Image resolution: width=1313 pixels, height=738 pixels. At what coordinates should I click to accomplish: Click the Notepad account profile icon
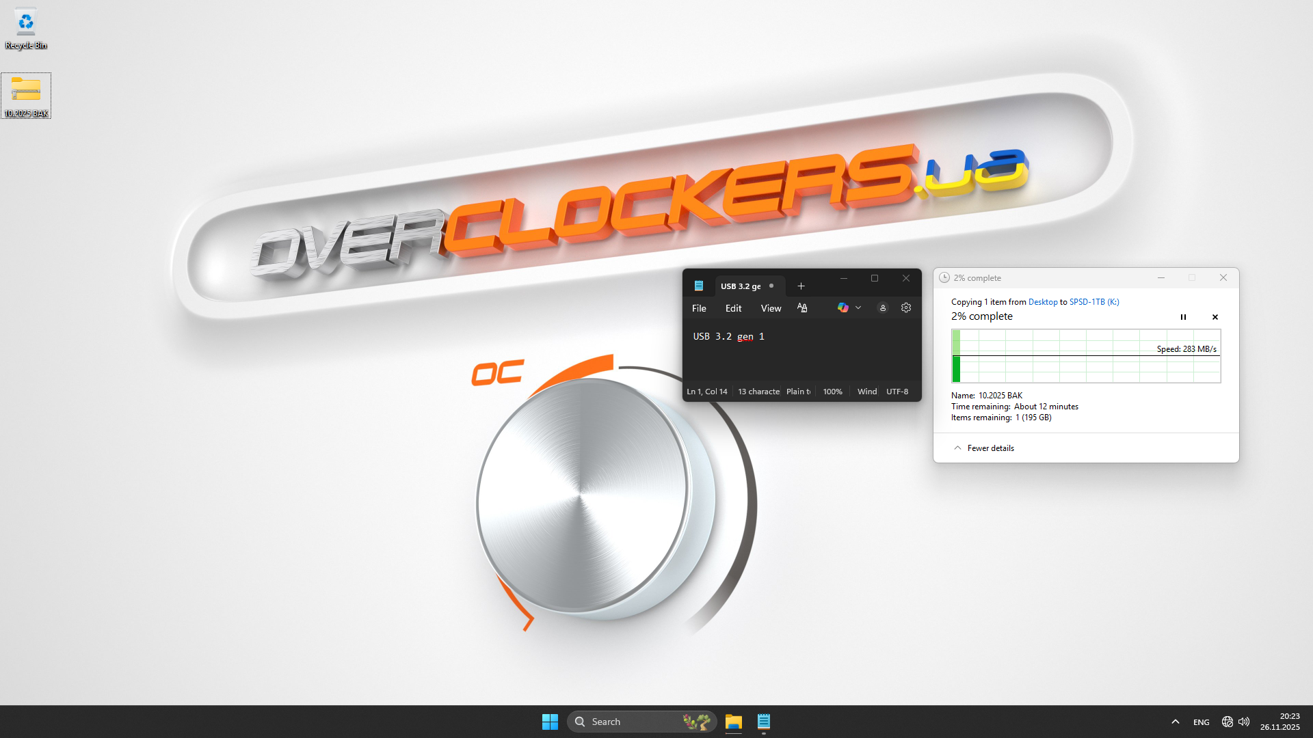[x=883, y=308]
